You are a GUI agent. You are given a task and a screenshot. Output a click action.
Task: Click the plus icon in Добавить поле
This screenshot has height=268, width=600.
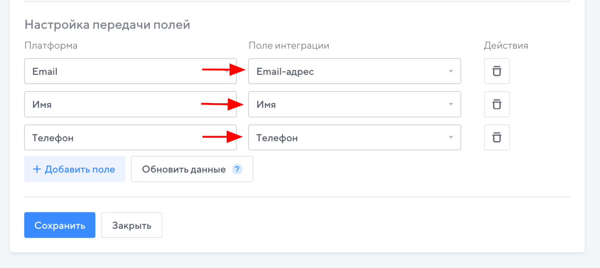point(37,169)
